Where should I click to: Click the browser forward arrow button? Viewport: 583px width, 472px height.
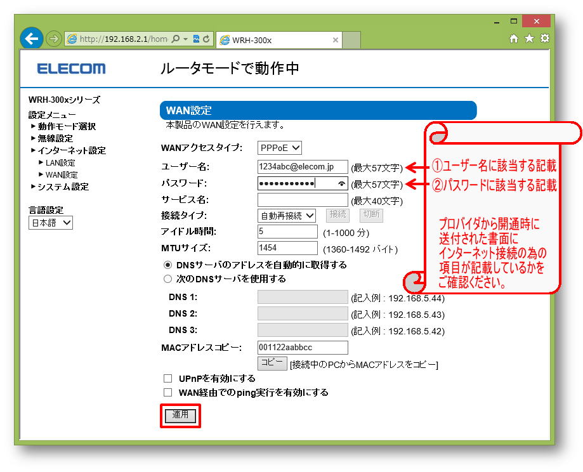53,39
